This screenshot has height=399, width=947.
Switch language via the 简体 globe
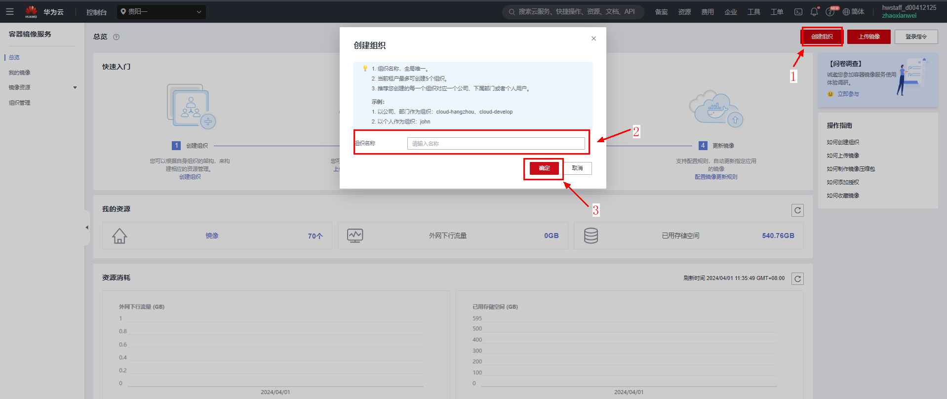coord(853,12)
